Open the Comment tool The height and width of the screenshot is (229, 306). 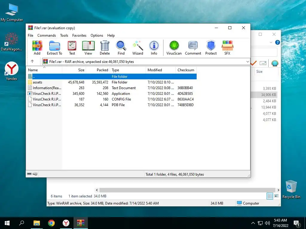tap(193, 48)
